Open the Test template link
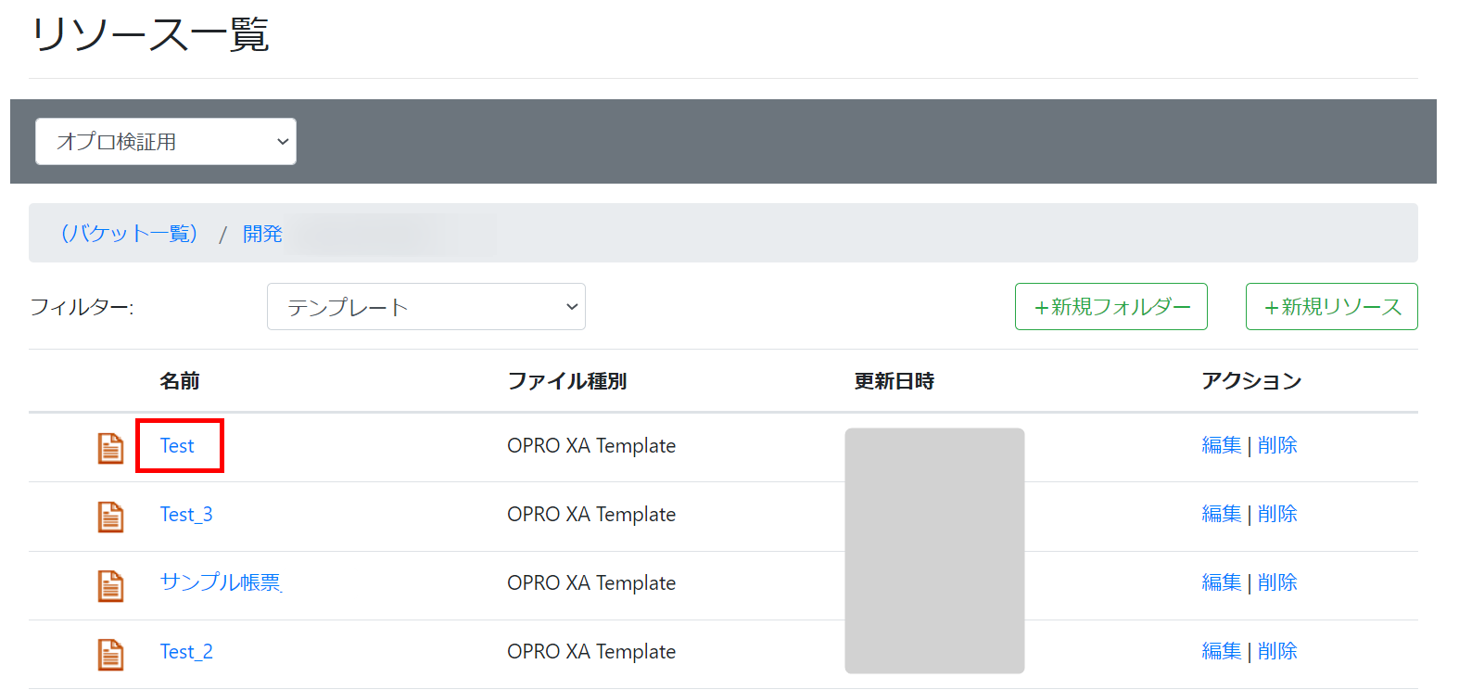The image size is (1459, 690). (x=177, y=446)
